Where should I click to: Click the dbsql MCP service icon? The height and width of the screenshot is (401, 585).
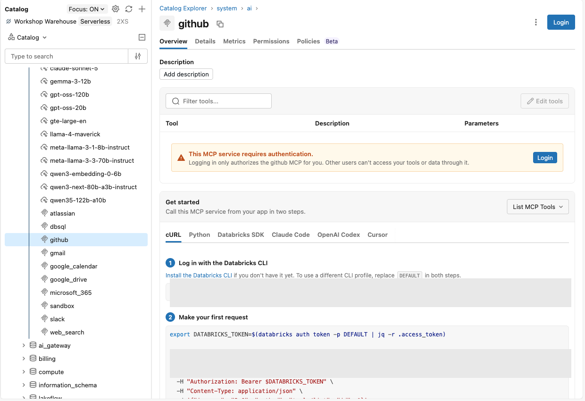coord(45,226)
